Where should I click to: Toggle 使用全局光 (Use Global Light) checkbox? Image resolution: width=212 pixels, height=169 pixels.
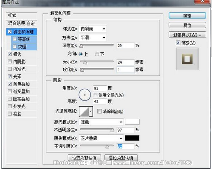click(95, 95)
